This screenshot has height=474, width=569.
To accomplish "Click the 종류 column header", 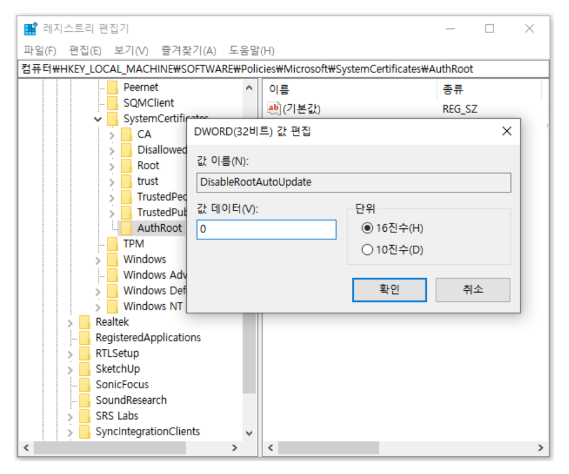I will click(489, 89).
